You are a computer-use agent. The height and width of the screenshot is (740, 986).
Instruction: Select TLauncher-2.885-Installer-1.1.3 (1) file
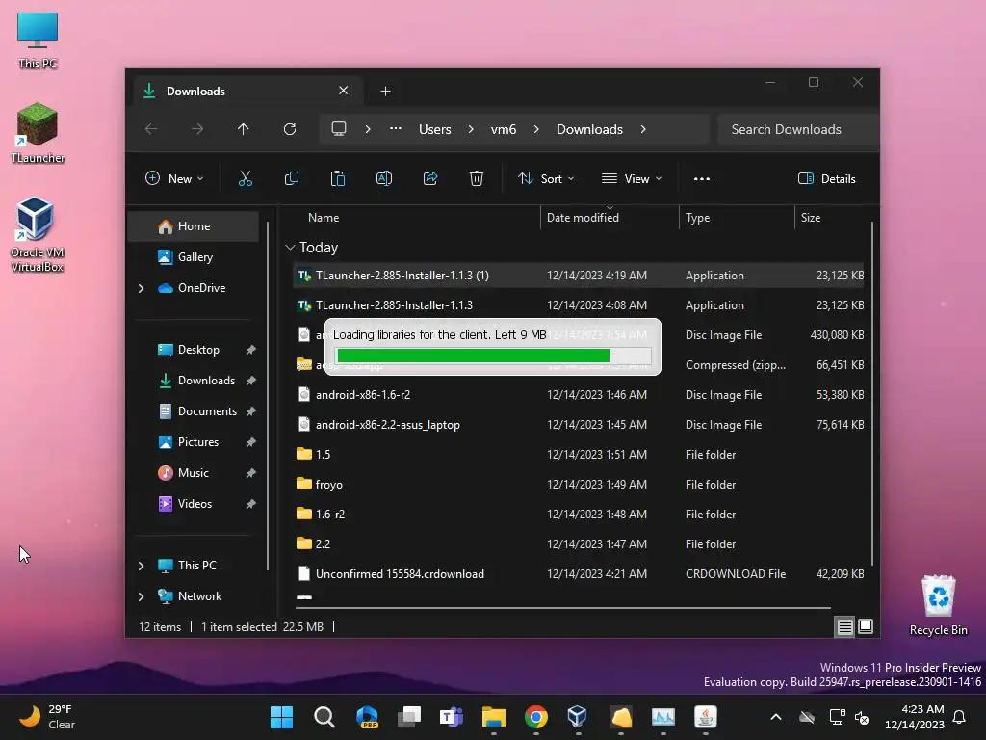click(579, 276)
